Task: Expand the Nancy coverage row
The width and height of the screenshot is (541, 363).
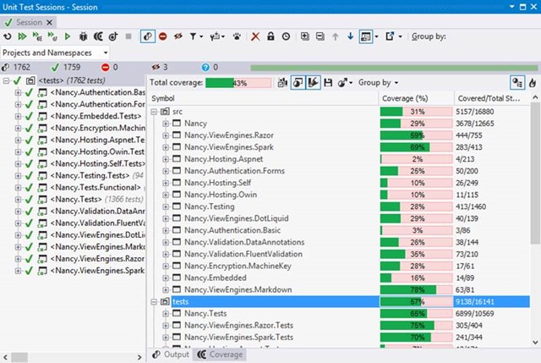Action: [x=166, y=124]
